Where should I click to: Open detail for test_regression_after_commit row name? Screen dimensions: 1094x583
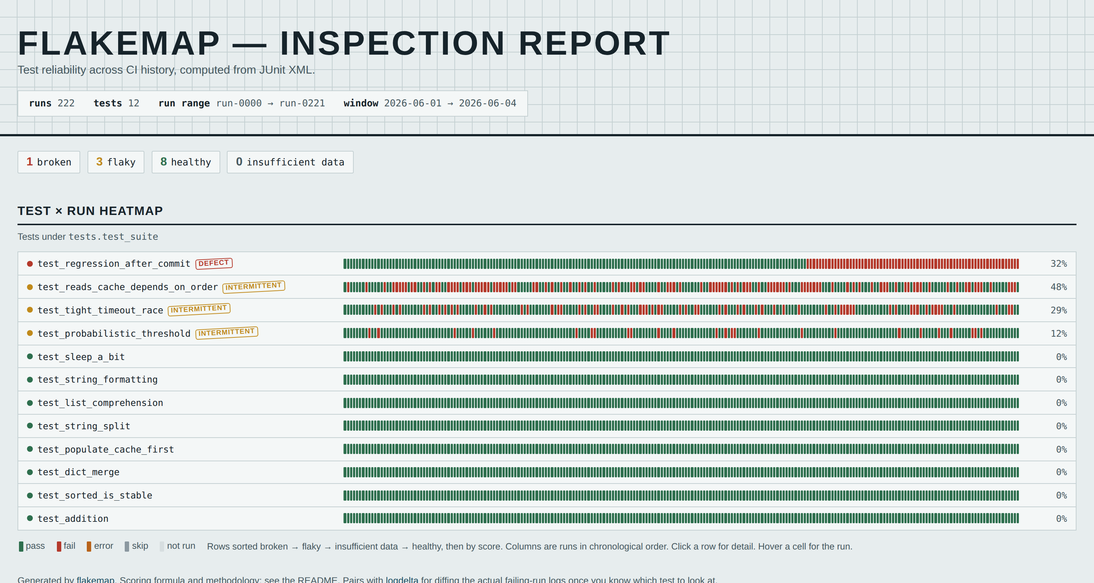click(114, 263)
